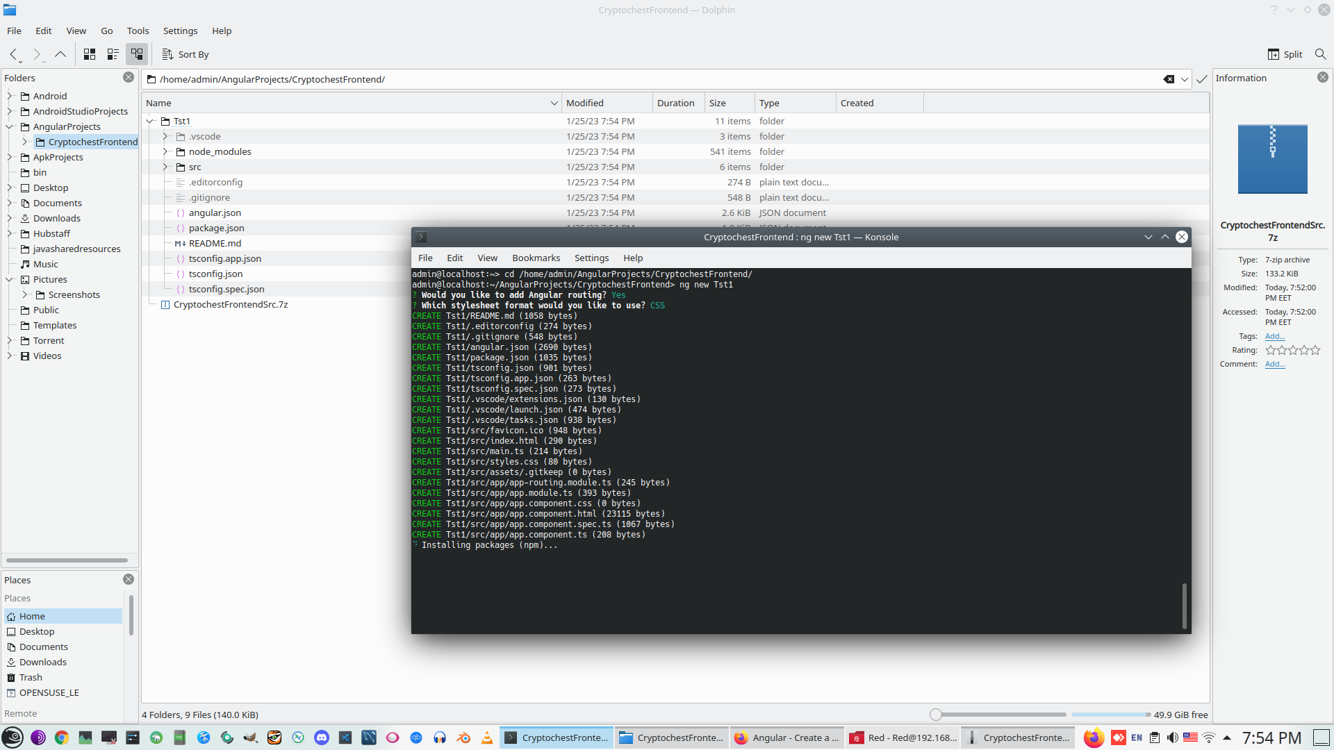
Task: Open the Tools menu in Dolphin
Action: coord(138,31)
